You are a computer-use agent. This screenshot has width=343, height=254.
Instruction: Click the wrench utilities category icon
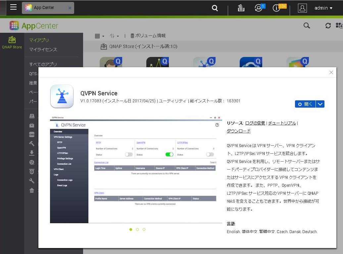(x=32, y=181)
